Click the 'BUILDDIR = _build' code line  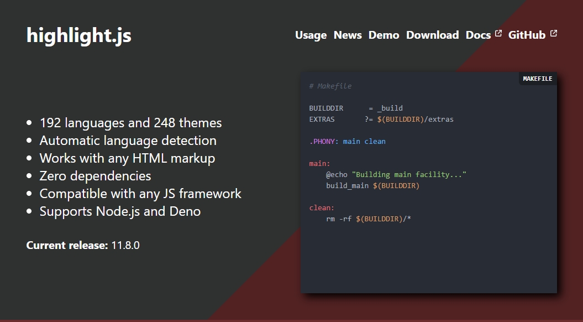[x=356, y=108]
